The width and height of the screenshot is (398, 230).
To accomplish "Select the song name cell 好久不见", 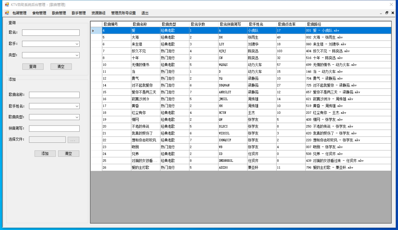I will click(x=146, y=51).
